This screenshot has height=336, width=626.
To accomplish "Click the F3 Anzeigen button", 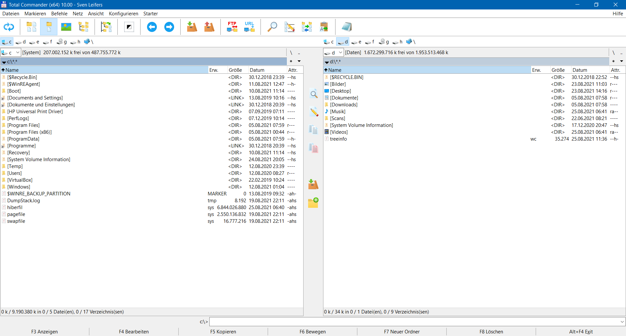I will tap(45, 332).
